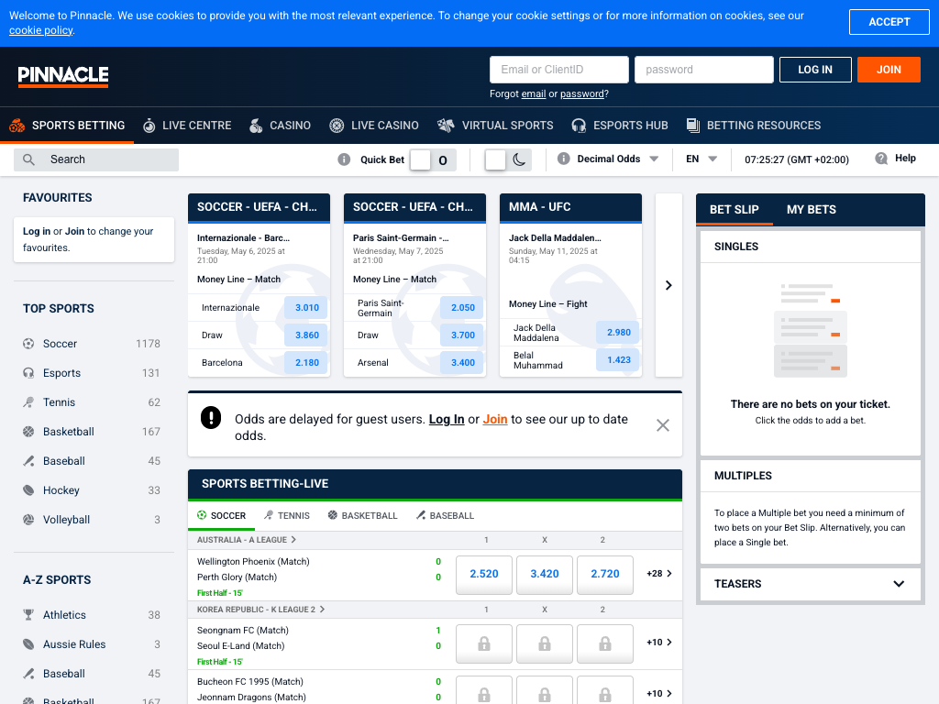Toggle the Quick Bet switch
This screenshot has height=704, width=939.
(x=431, y=160)
